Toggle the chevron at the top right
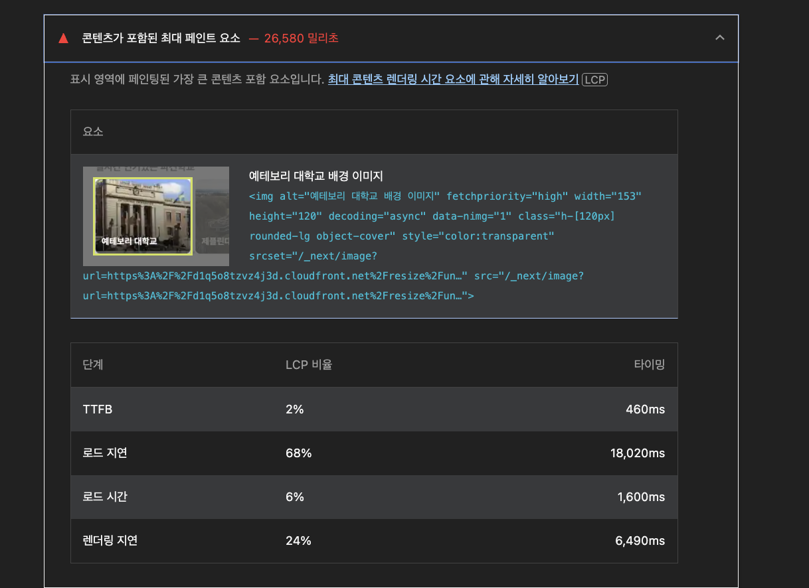809x588 pixels. click(720, 38)
